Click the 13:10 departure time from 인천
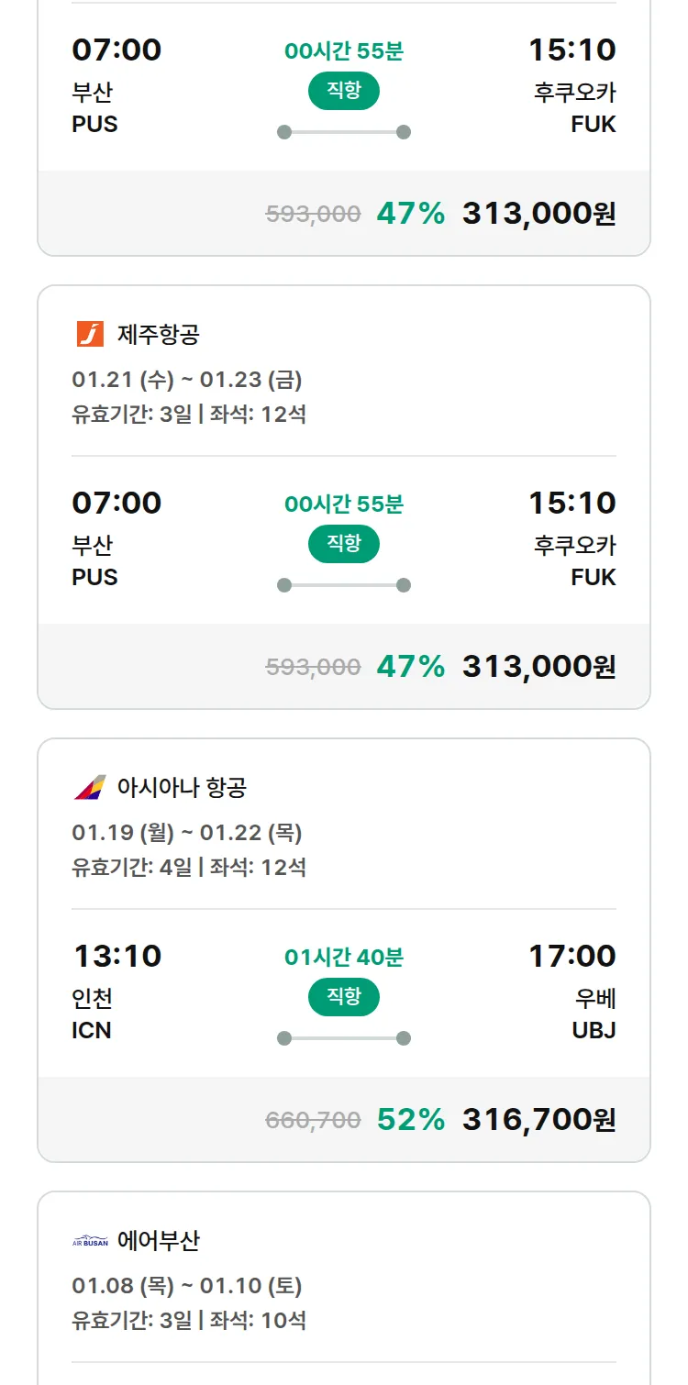This screenshot has width=688, height=1385. pos(117,956)
